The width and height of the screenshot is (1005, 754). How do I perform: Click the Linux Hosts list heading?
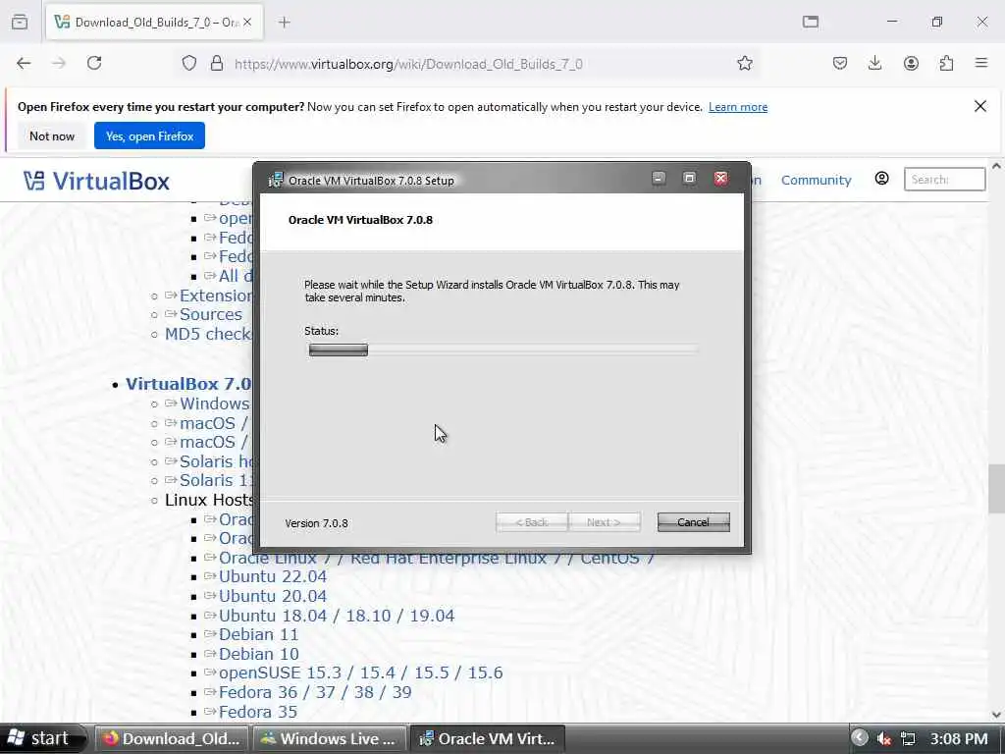[208, 500]
